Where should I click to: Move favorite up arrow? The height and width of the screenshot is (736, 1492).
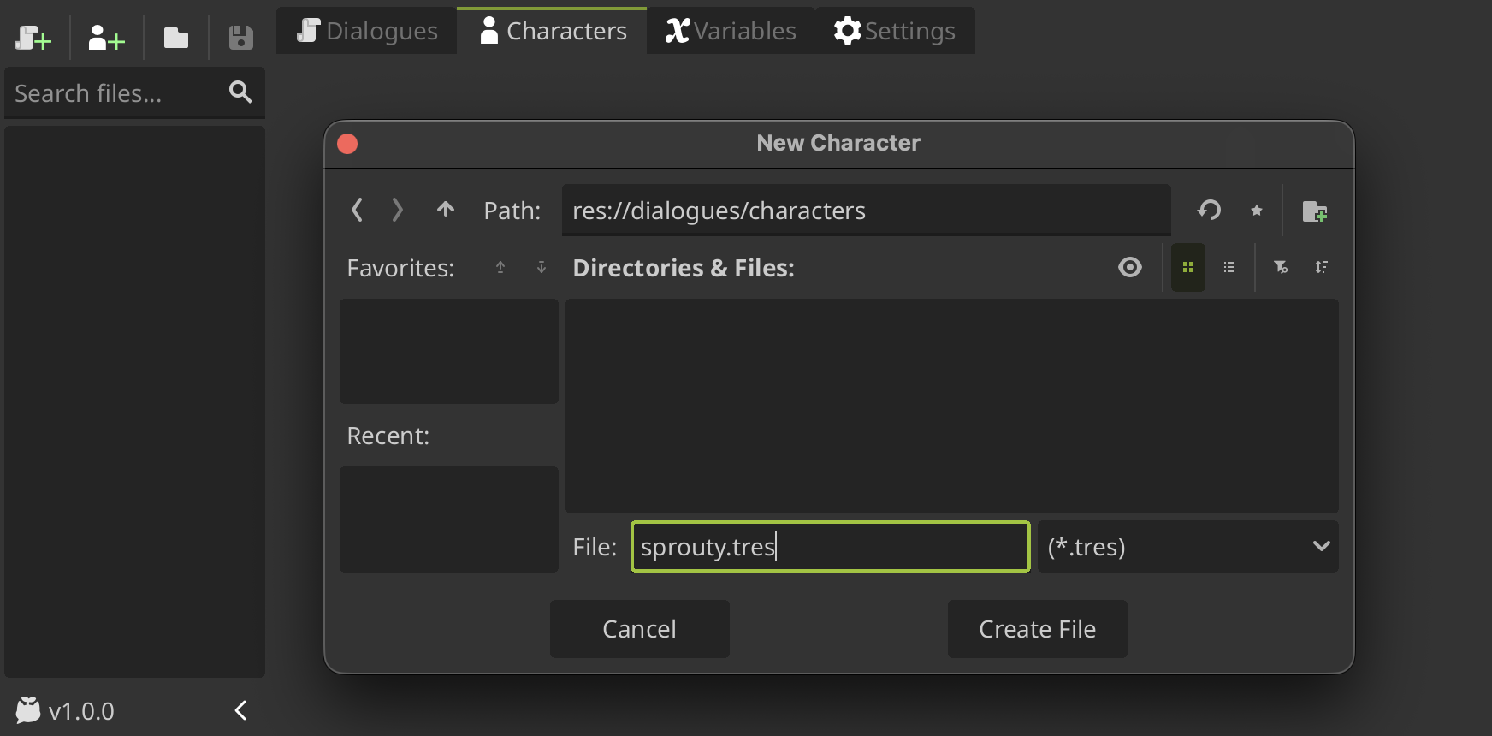pyautogui.click(x=500, y=267)
